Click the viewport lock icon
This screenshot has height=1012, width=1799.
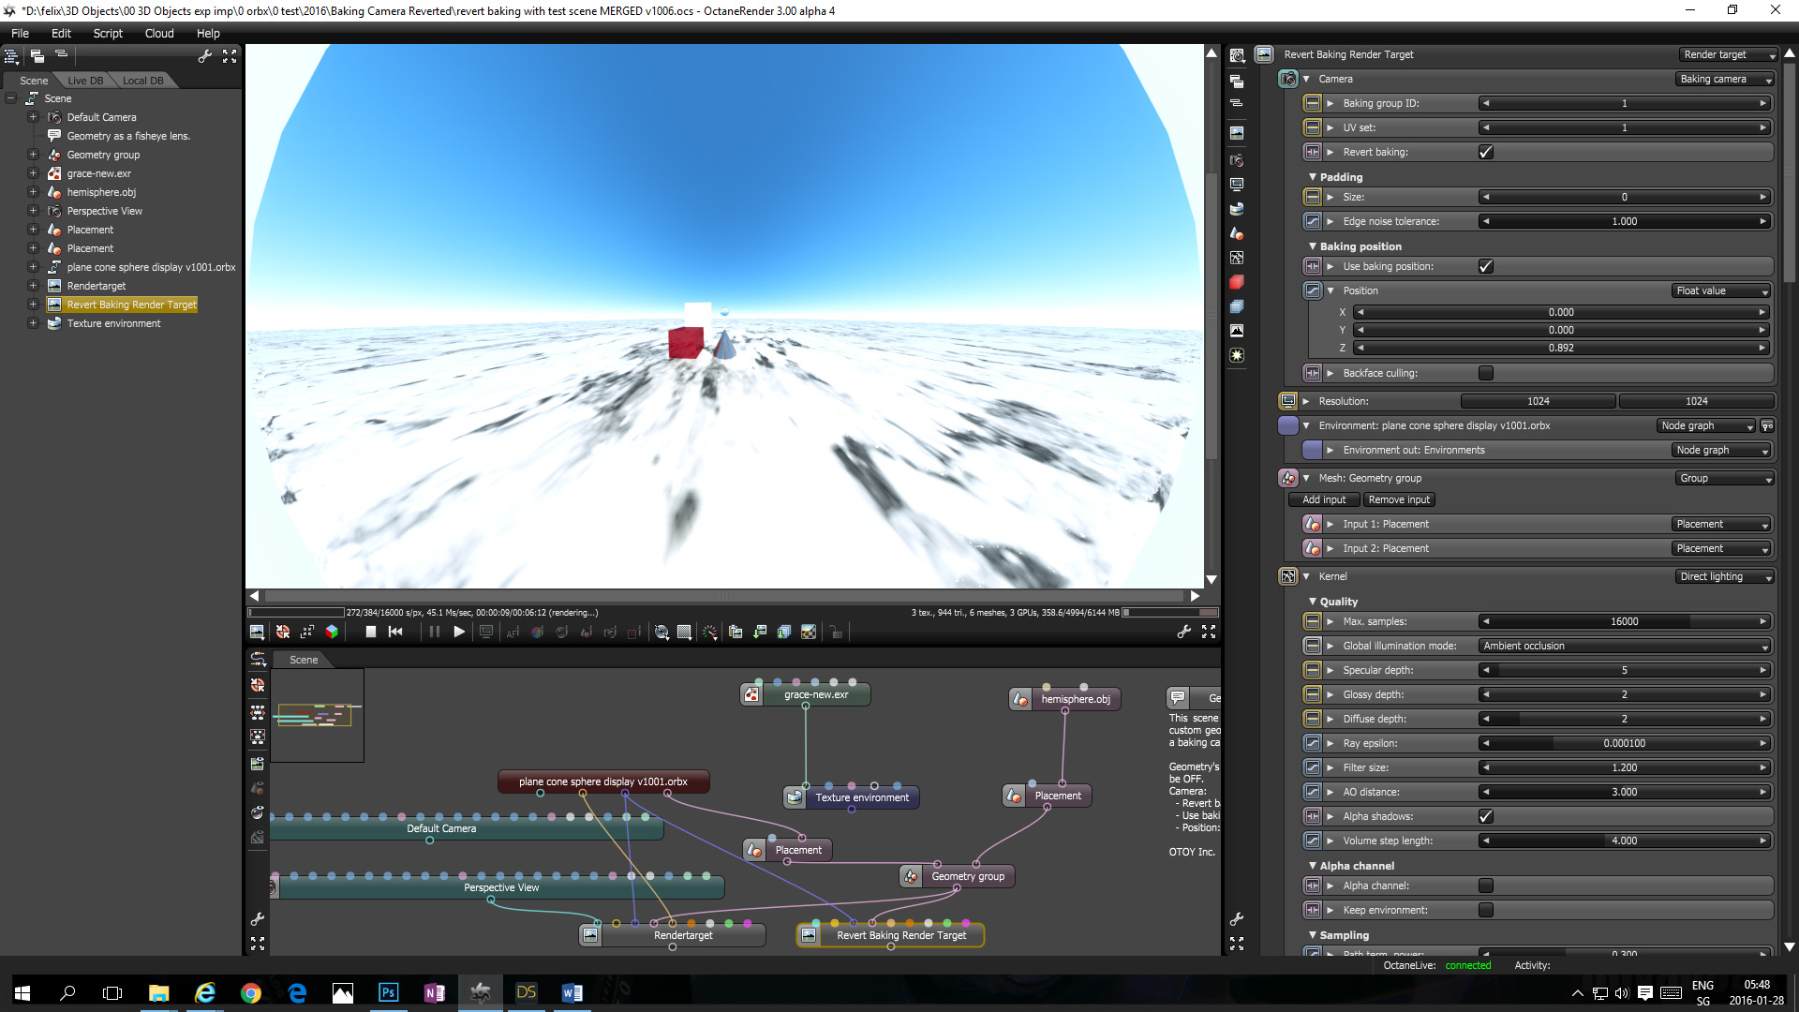[x=836, y=632]
